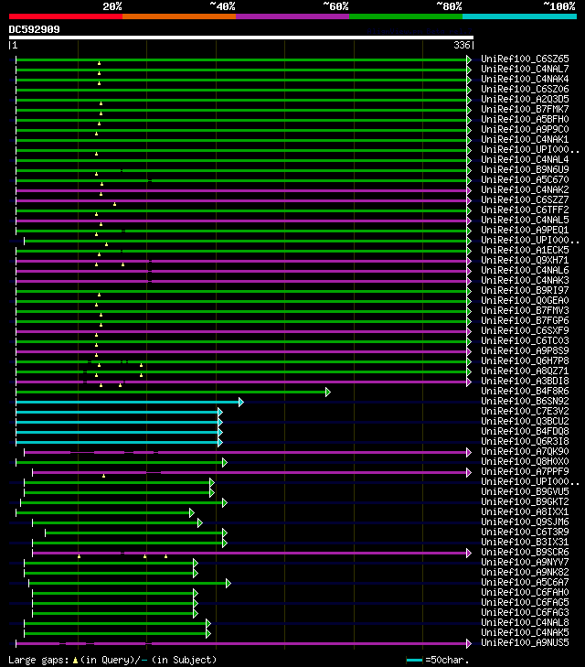Select the UniRef100_A7PPF9 label

tap(525, 472)
